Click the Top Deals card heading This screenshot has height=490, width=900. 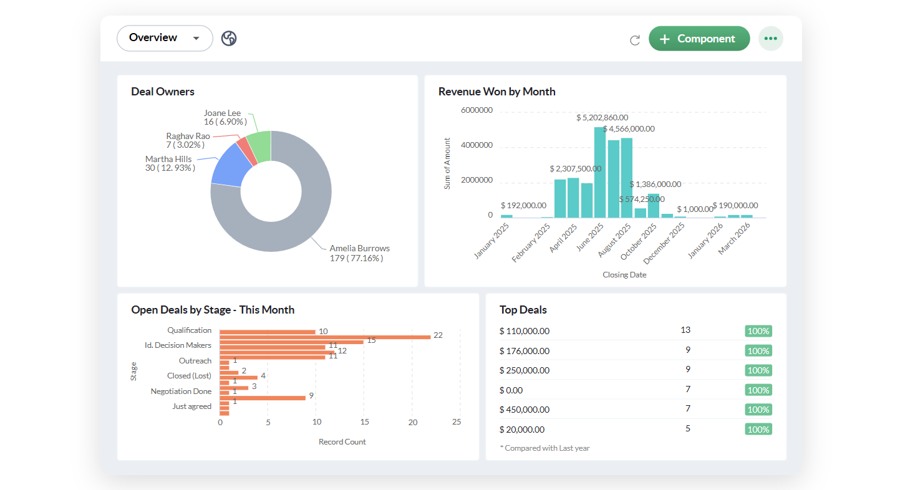tap(523, 310)
